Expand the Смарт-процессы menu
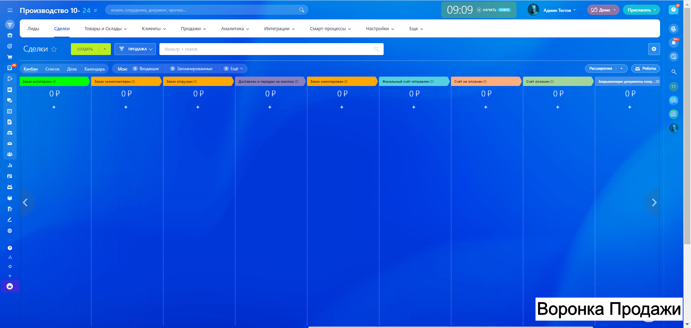 (x=330, y=29)
